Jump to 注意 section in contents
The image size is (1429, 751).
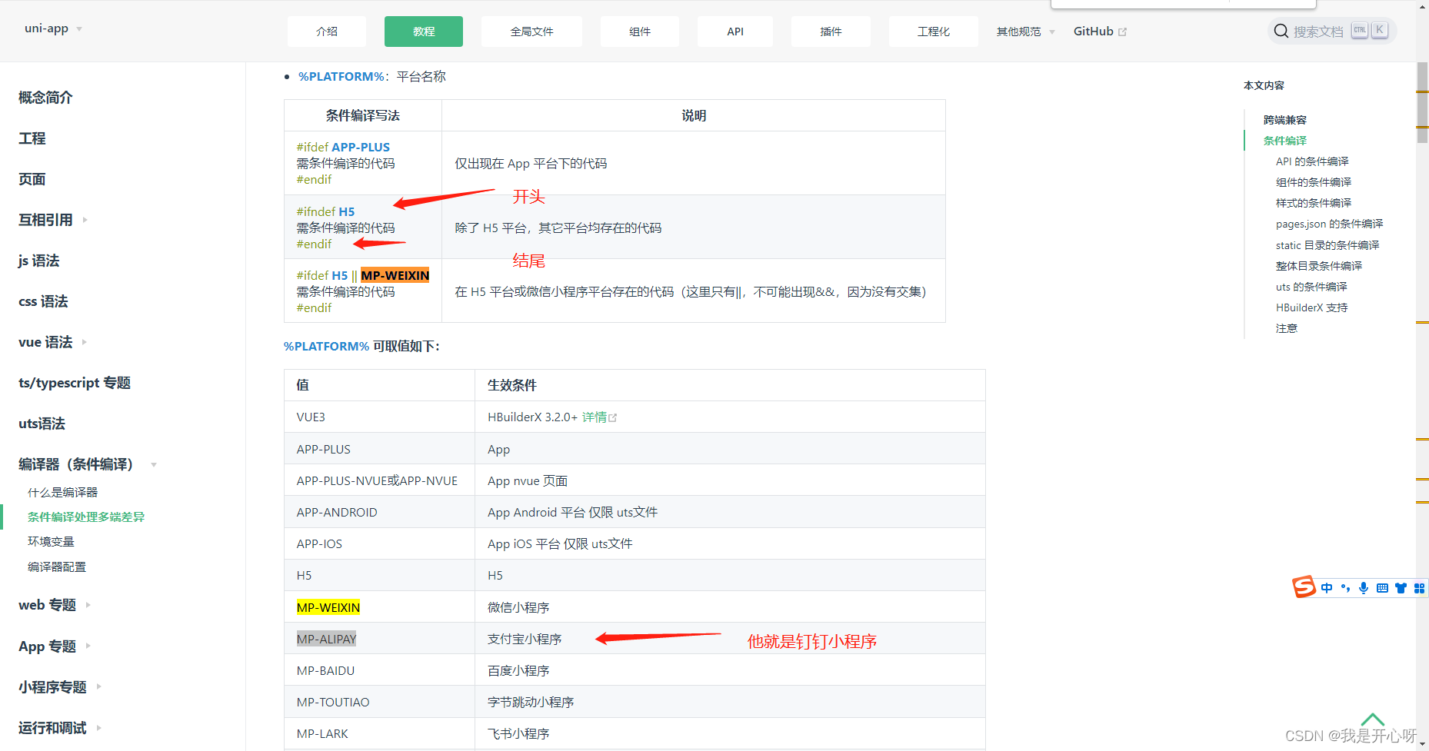[x=1287, y=328]
